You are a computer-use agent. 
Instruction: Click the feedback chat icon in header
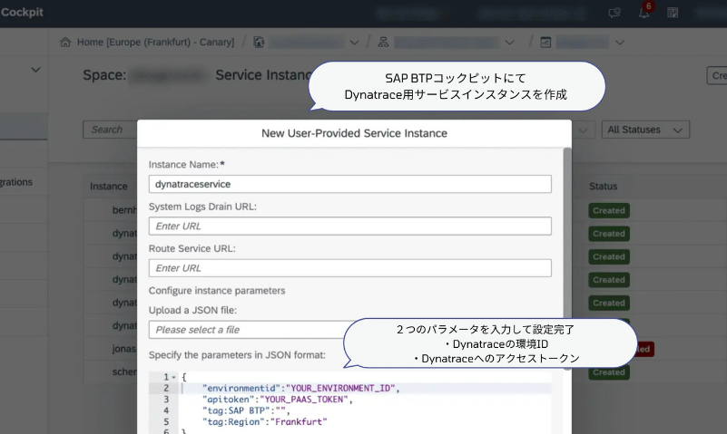pos(614,13)
